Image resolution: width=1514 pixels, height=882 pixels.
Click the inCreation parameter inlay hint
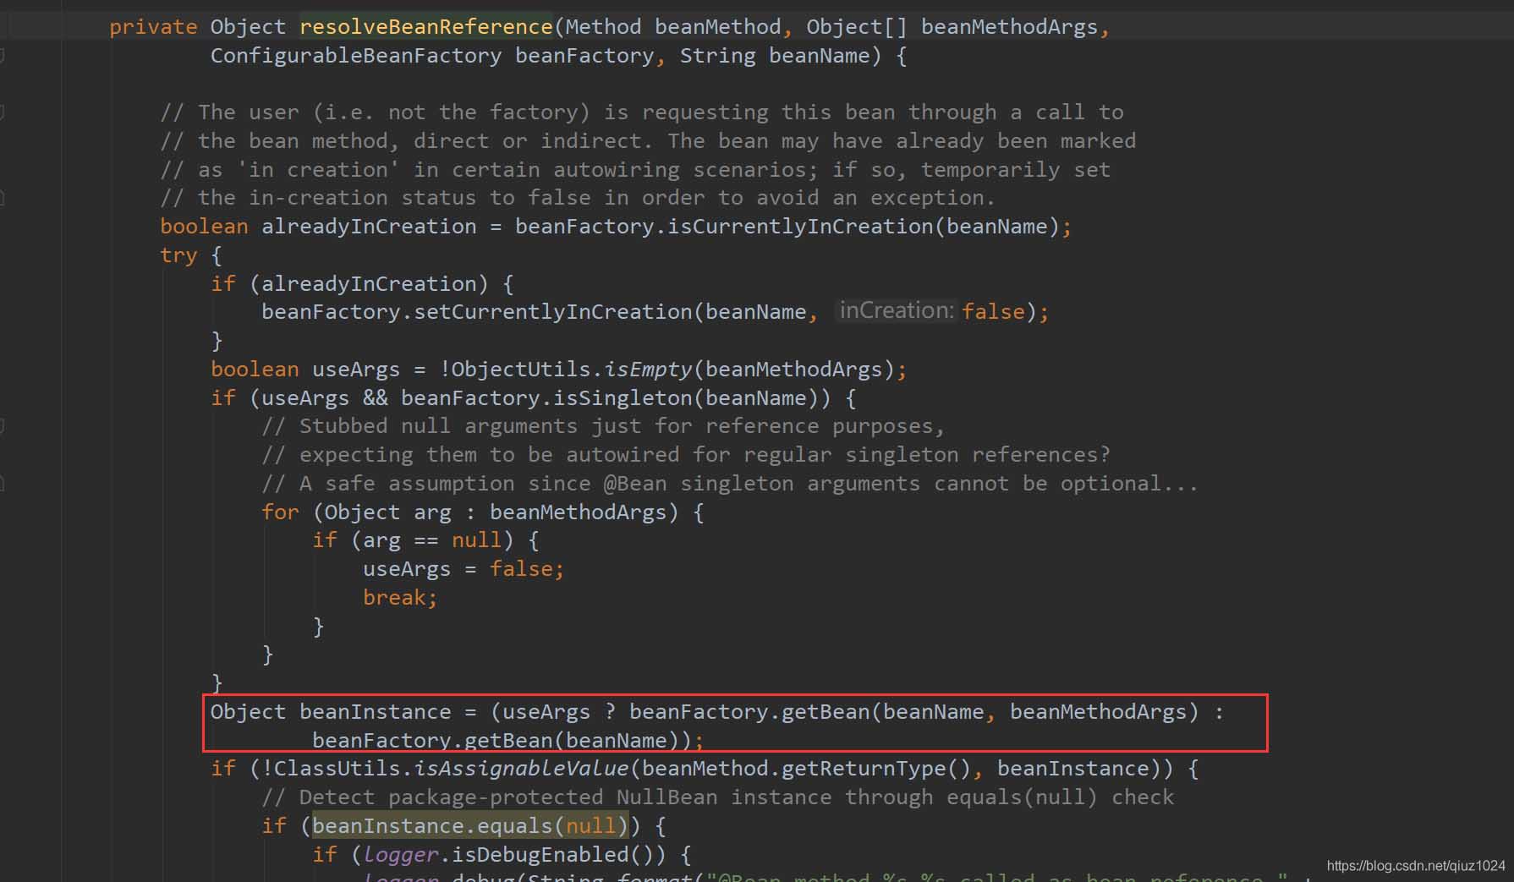click(895, 311)
